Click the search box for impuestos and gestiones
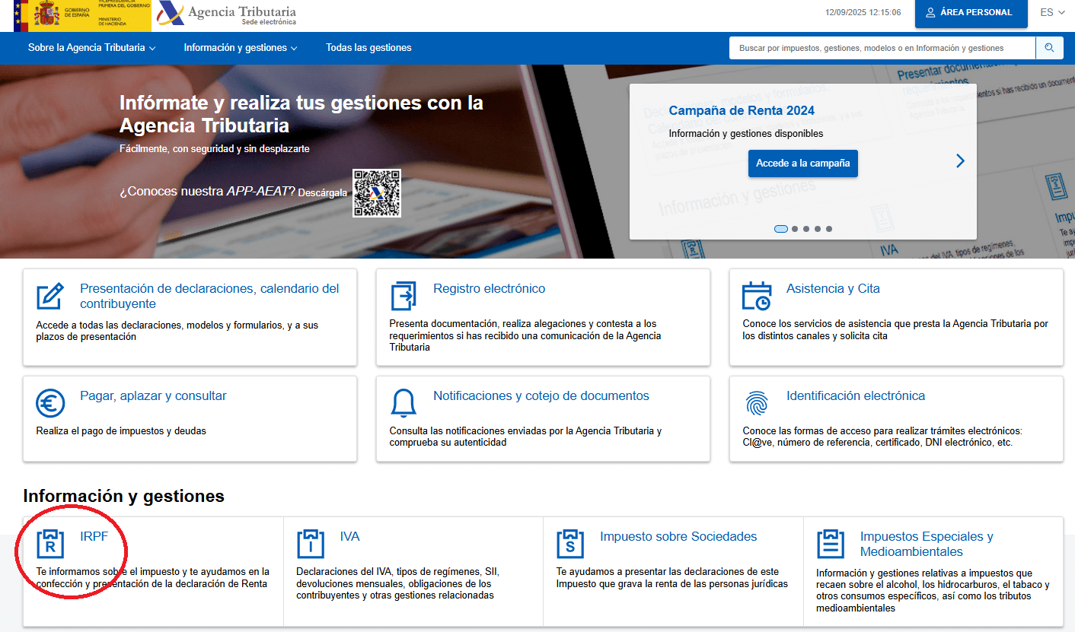The image size is (1075, 632). [x=882, y=48]
